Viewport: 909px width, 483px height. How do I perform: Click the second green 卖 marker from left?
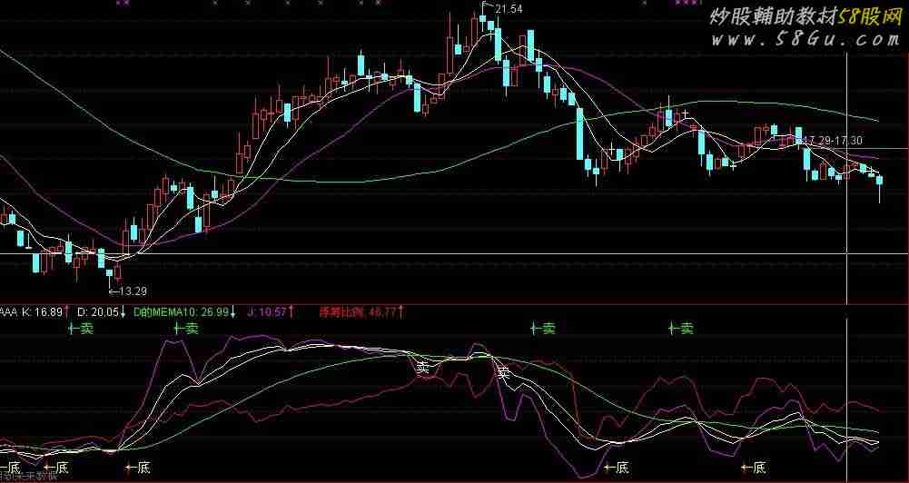click(186, 329)
